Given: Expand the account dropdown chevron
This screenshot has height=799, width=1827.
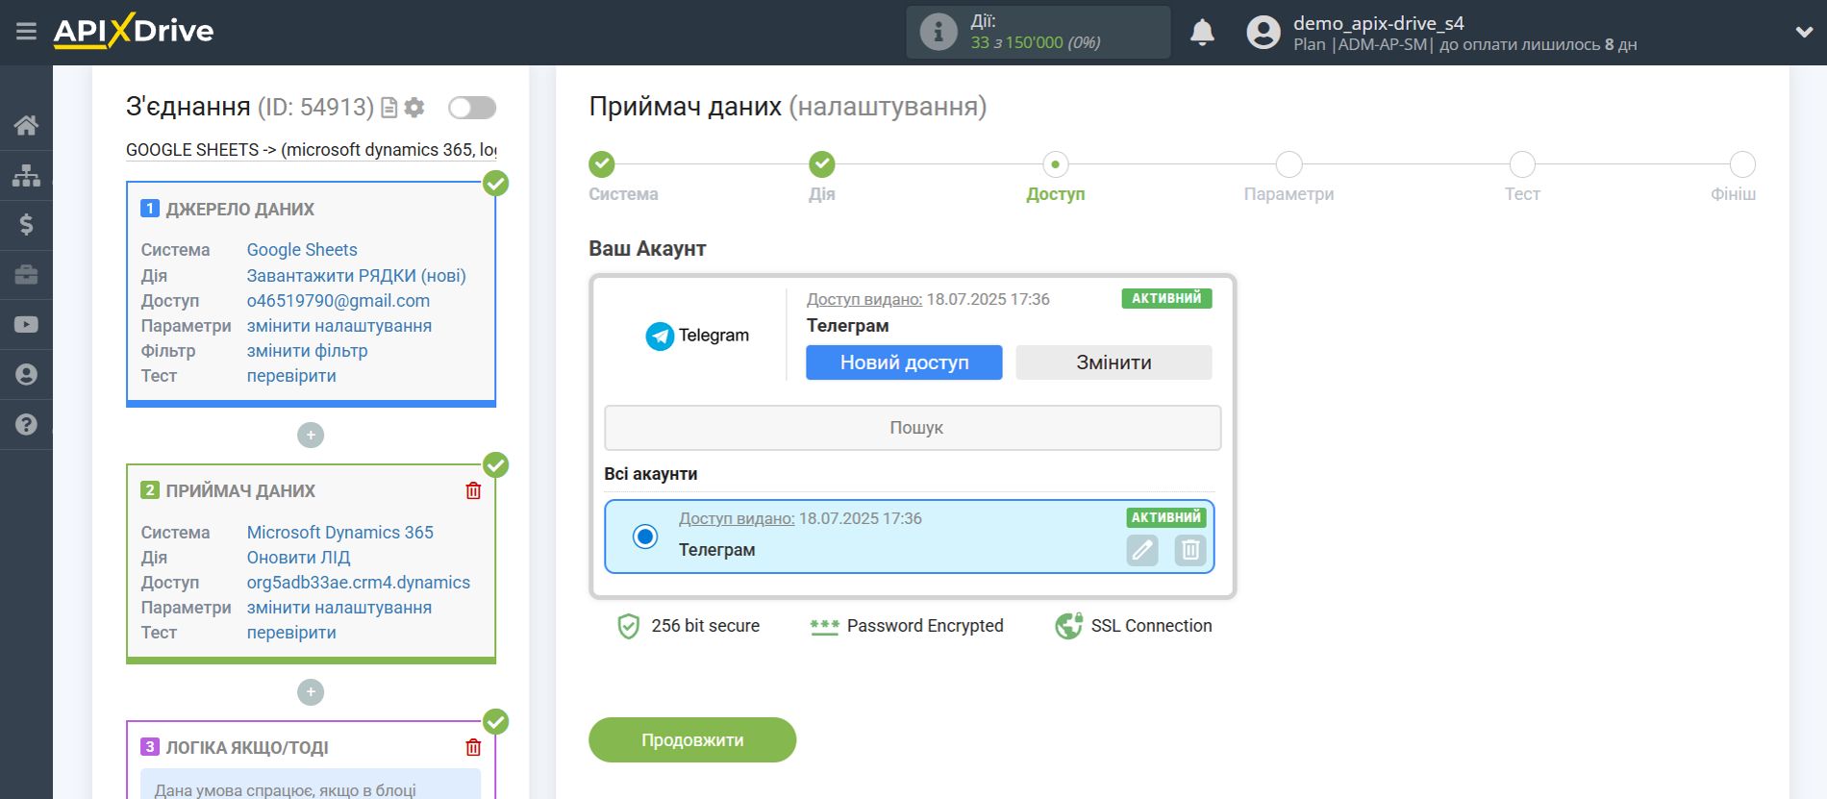Looking at the screenshot, I should click(1804, 32).
